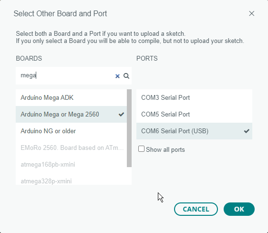Click the boards list scrollbar

129,128
